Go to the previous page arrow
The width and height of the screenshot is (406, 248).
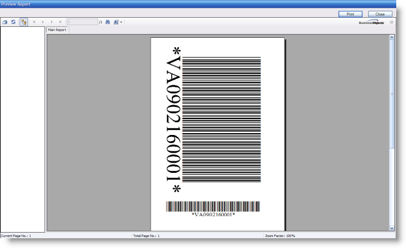coord(43,22)
